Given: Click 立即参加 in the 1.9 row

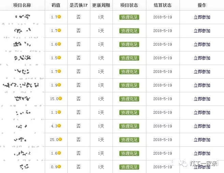Looking at the screenshot, I should point(202,85).
